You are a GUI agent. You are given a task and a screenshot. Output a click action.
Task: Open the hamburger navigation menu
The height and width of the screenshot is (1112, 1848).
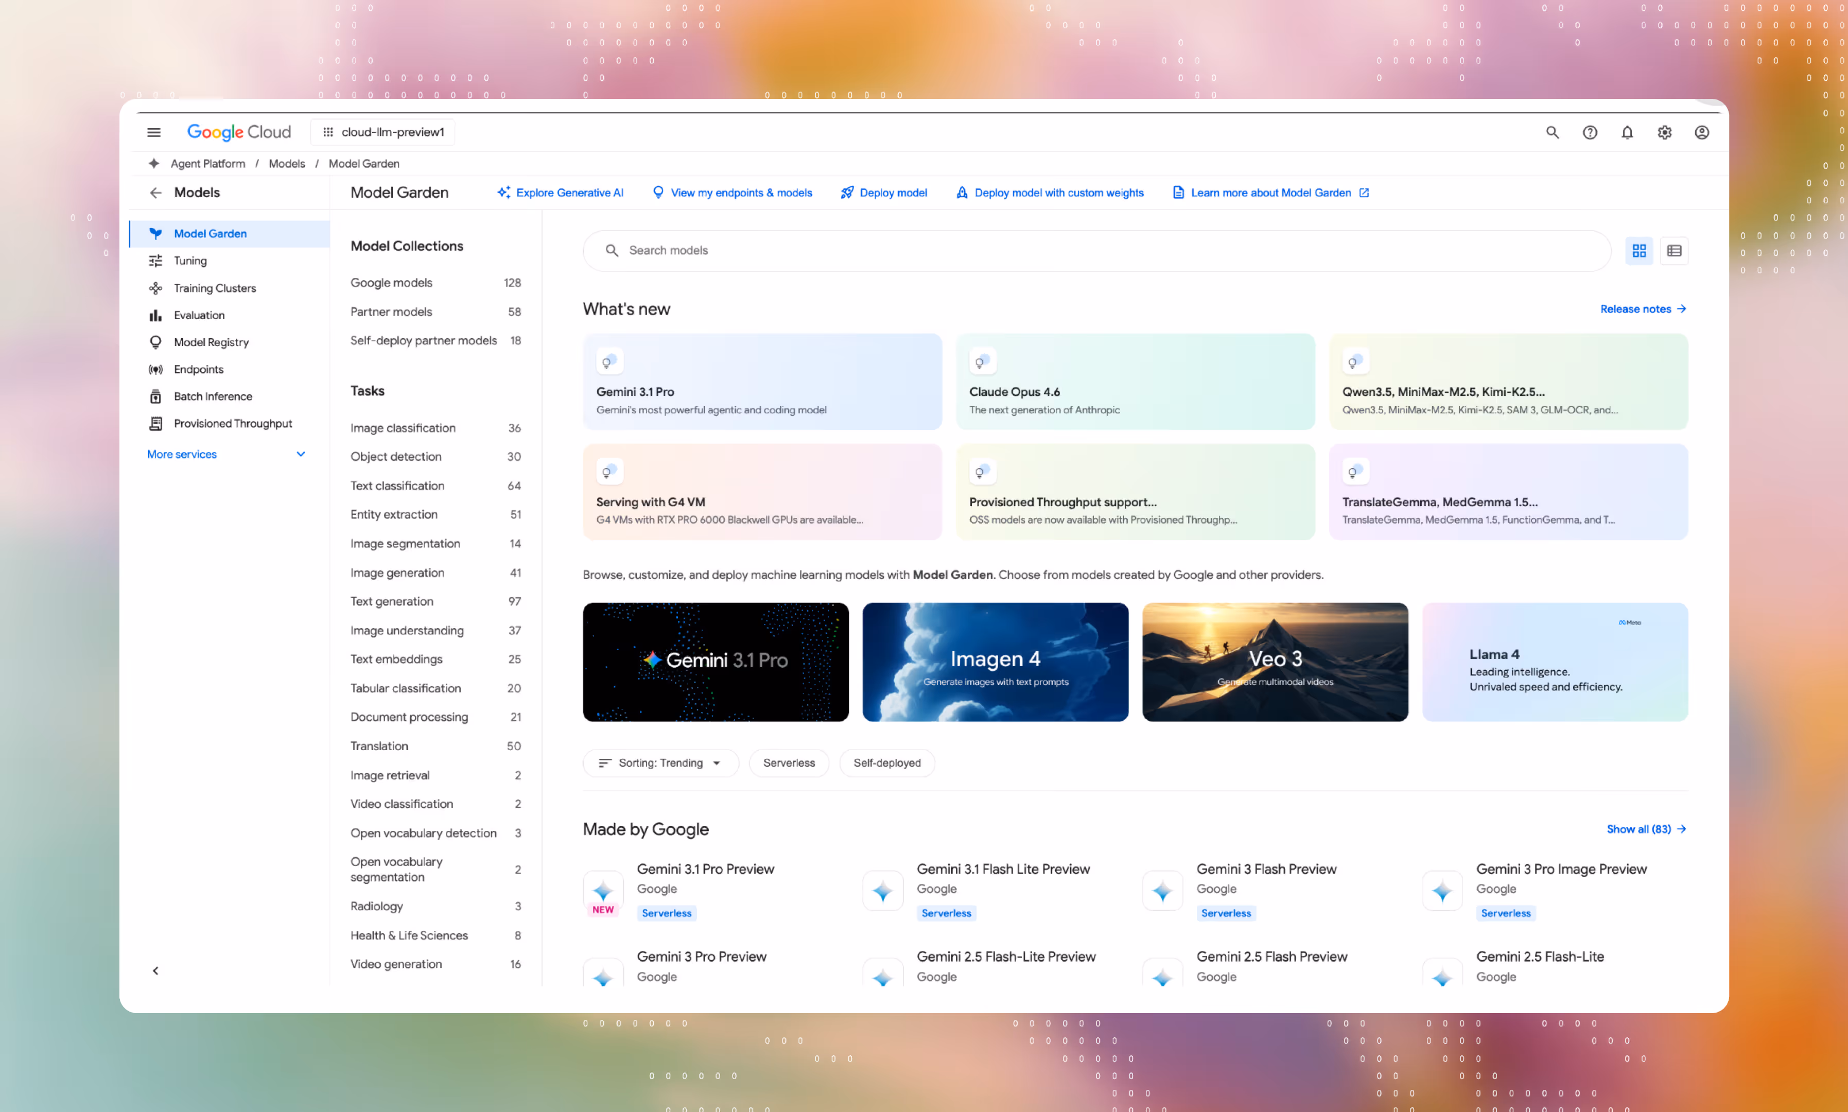[153, 132]
